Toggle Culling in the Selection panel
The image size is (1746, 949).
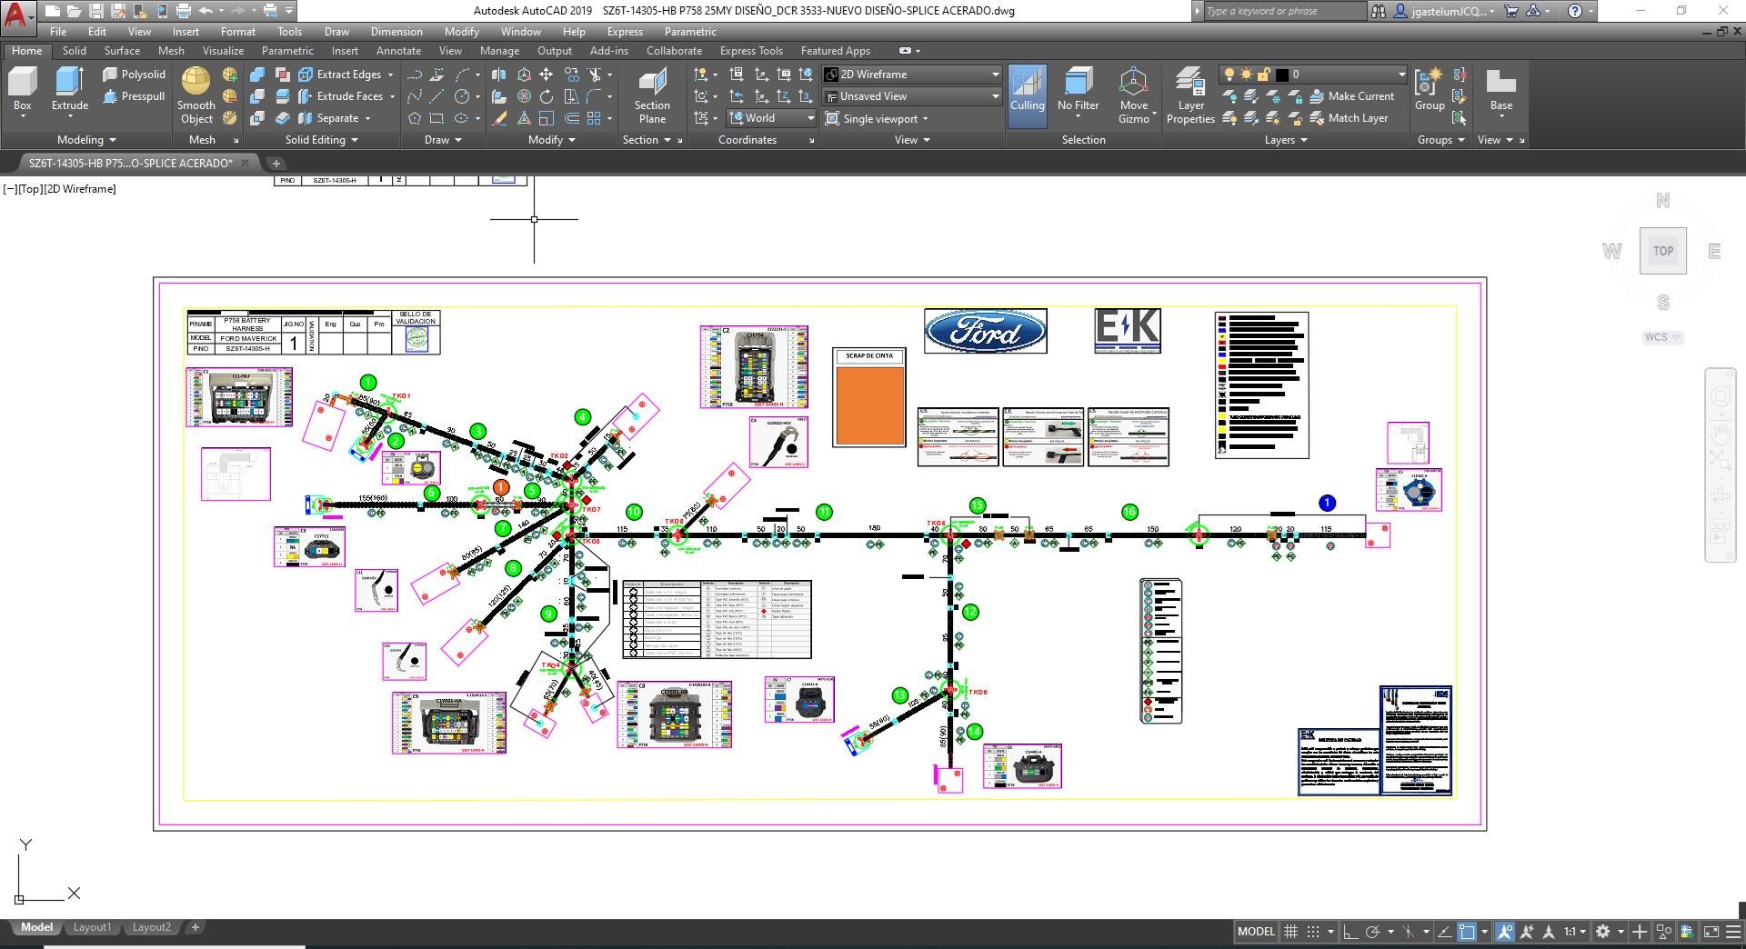[x=1027, y=95]
